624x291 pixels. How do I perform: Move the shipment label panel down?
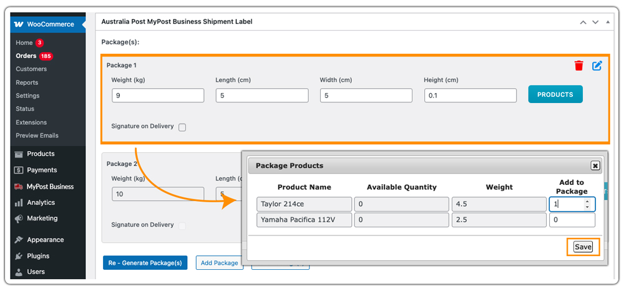pos(595,22)
